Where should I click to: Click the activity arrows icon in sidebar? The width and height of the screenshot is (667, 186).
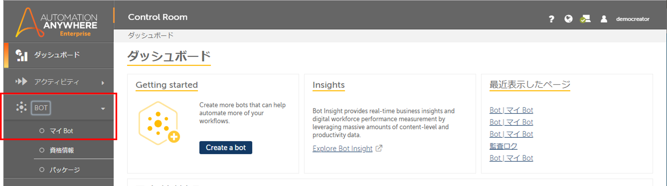click(21, 81)
